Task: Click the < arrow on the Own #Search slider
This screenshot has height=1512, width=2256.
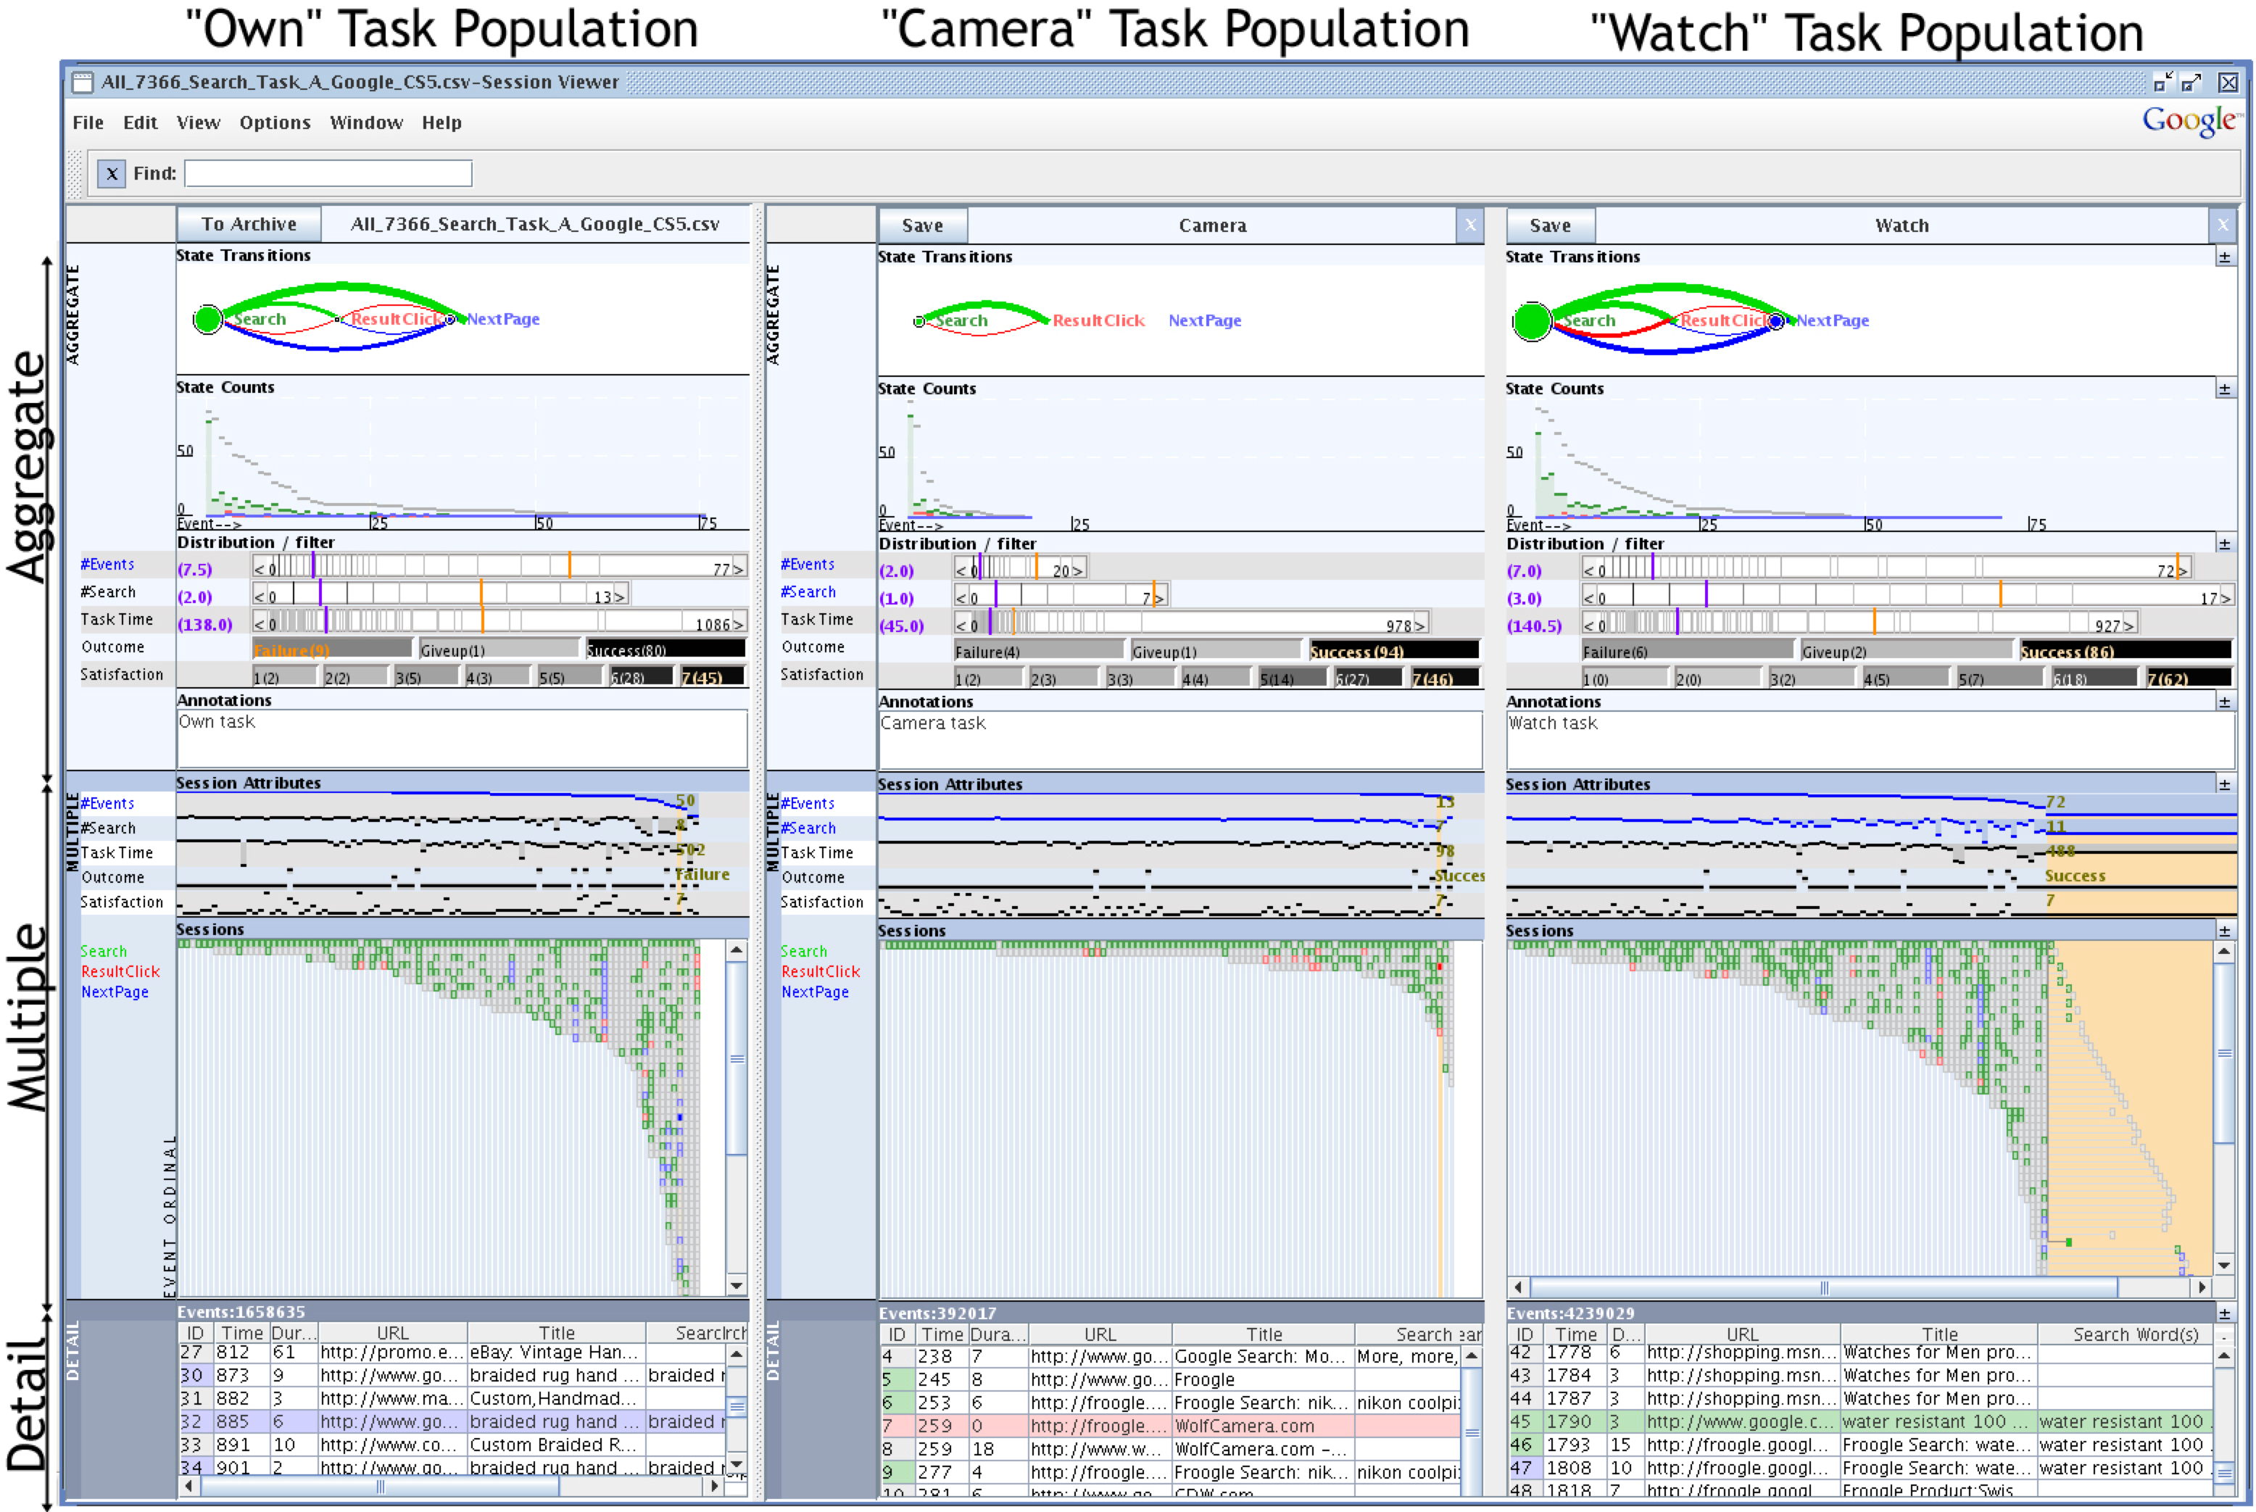Action: pos(260,596)
